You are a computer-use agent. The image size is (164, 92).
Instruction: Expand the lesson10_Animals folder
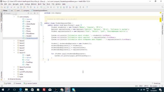(x=14, y=67)
